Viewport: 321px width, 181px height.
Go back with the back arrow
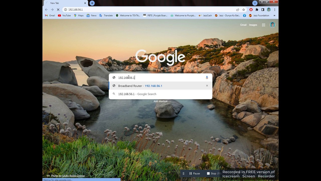[46, 10]
